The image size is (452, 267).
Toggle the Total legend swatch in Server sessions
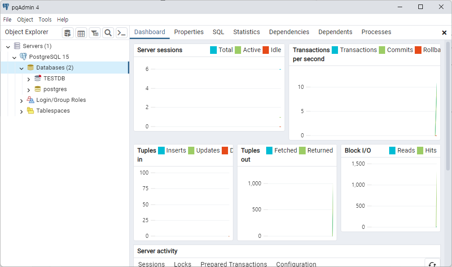click(213, 50)
